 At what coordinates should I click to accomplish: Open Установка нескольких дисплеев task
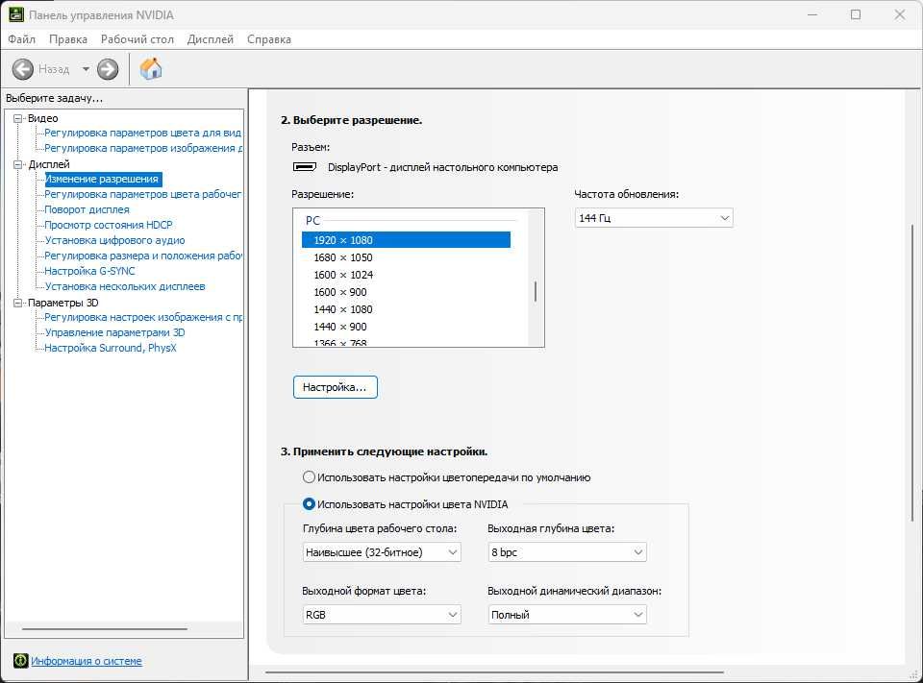click(x=125, y=286)
